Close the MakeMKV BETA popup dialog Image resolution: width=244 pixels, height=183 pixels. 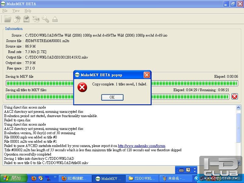147,75
